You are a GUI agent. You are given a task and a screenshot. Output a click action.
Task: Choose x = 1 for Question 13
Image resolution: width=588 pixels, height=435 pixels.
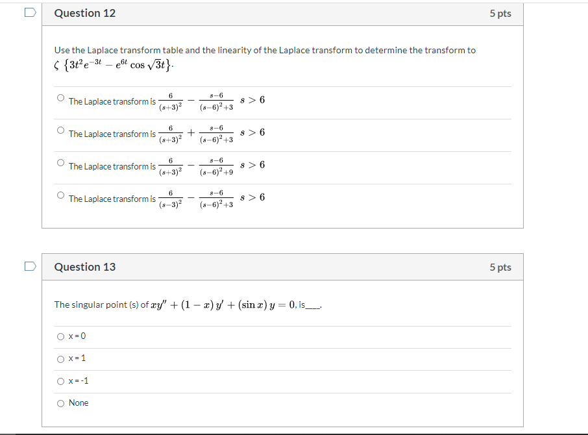point(61,358)
